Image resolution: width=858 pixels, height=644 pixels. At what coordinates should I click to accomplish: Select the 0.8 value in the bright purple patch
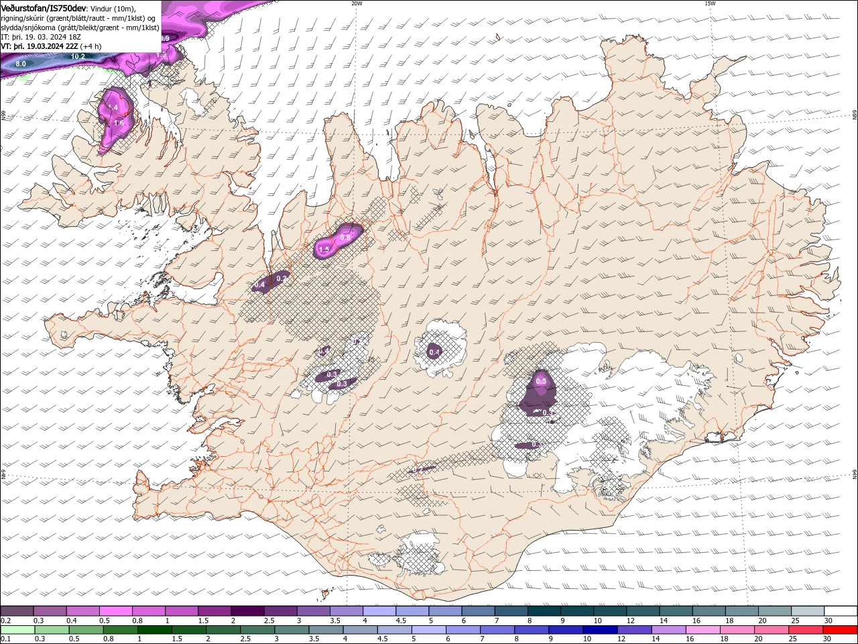tap(345, 237)
